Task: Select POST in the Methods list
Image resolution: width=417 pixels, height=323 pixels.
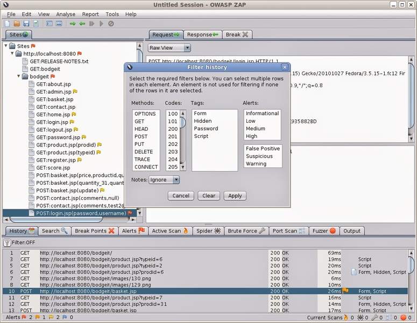Action: point(146,137)
